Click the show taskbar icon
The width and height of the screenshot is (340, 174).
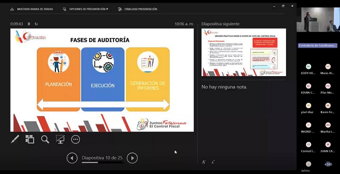12,9
